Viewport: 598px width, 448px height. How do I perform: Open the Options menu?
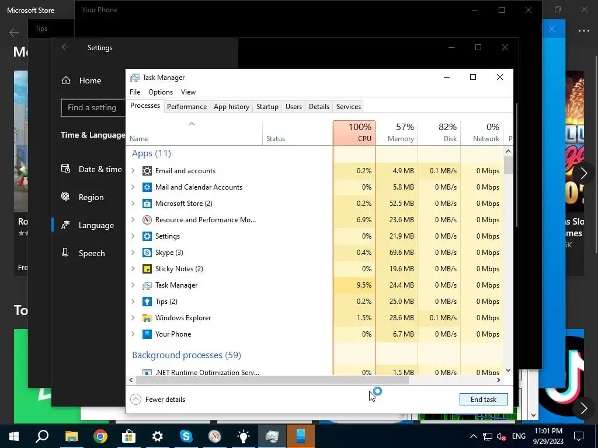coord(161,92)
